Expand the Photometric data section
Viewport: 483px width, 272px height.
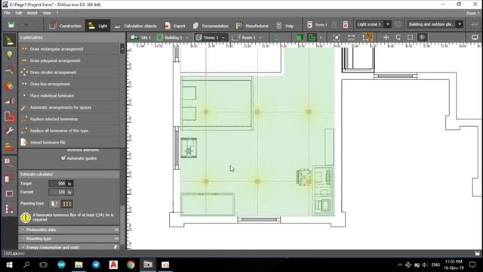point(69,230)
